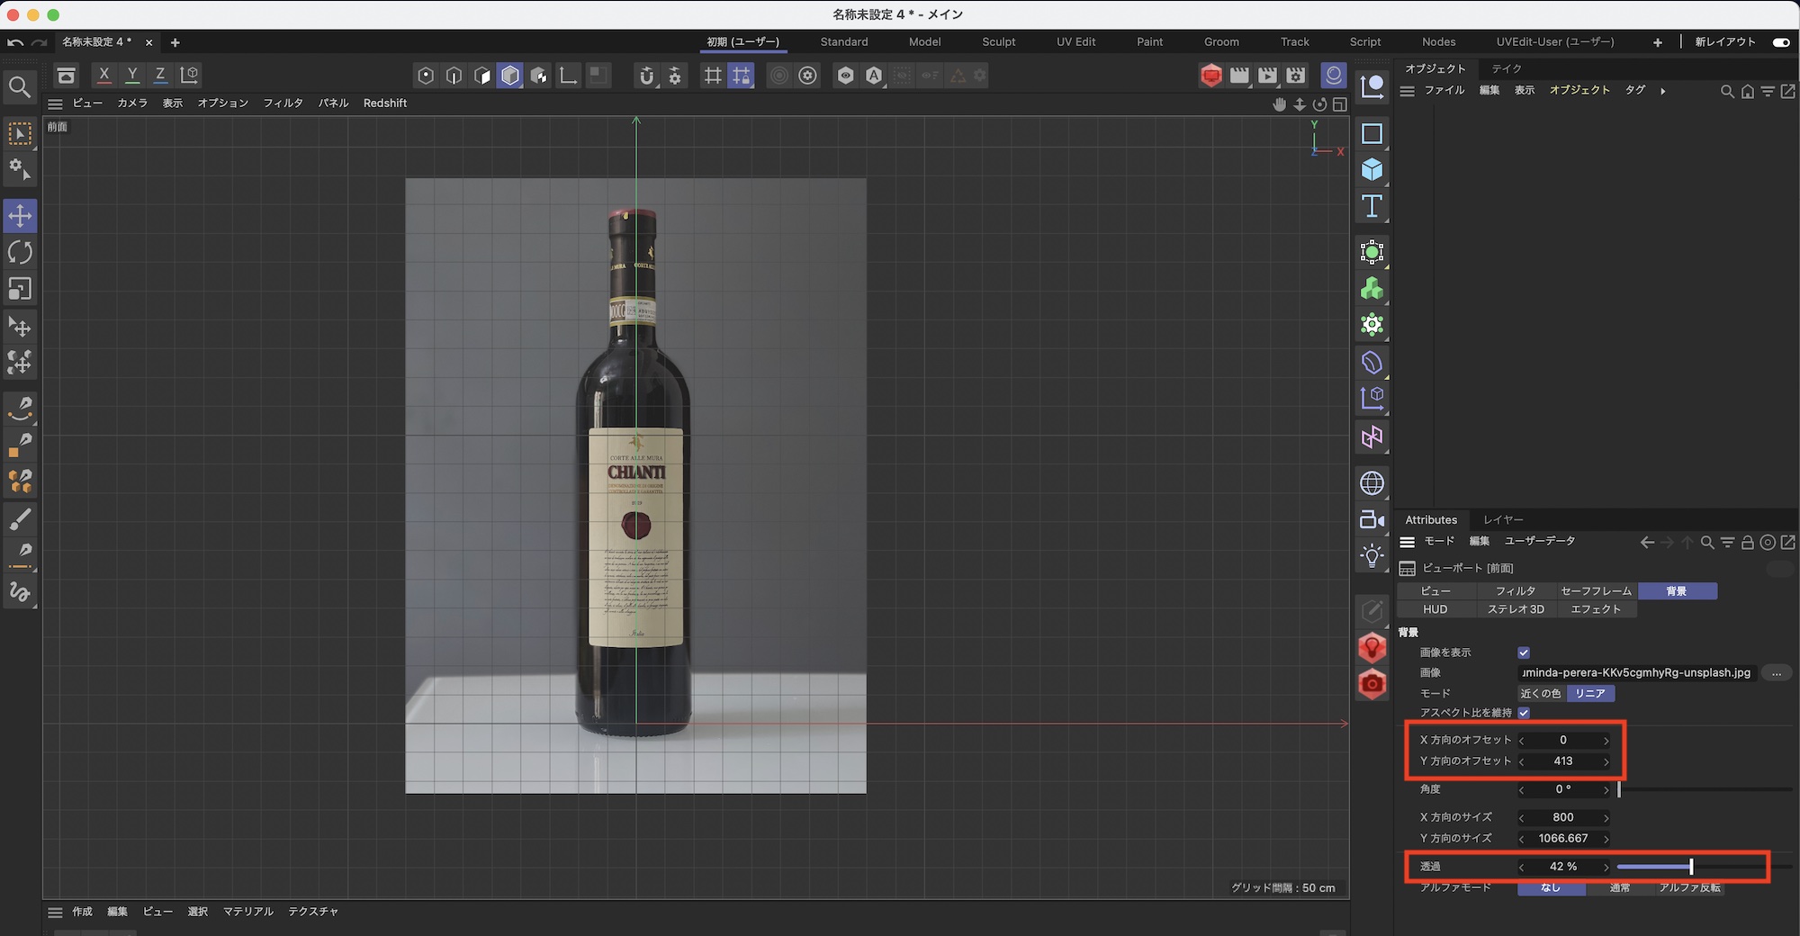Open the viewport hamburger menu

[x=55, y=103]
